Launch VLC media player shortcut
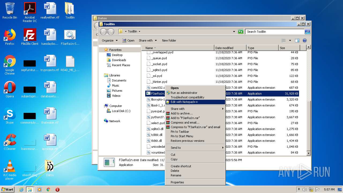 (10, 170)
